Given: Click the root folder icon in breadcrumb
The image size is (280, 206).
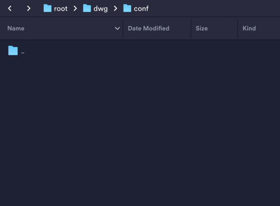Looking at the screenshot, I should [x=48, y=8].
